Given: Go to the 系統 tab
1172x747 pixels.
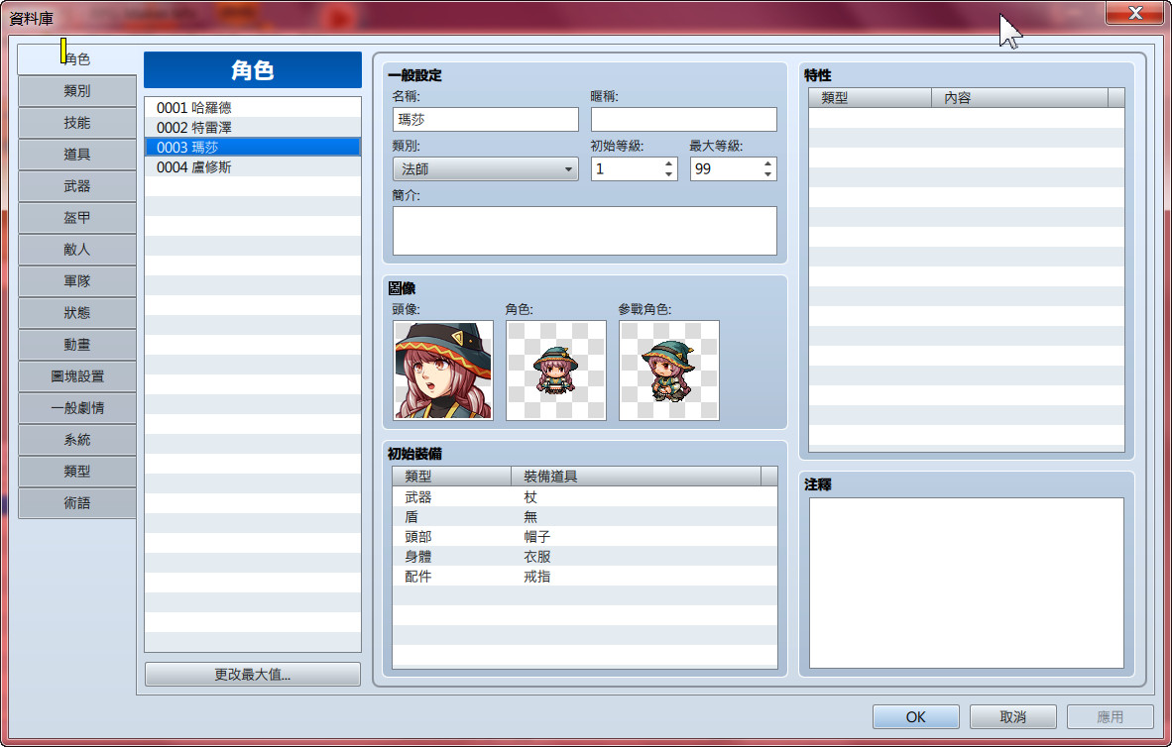Looking at the screenshot, I should point(77,440).
